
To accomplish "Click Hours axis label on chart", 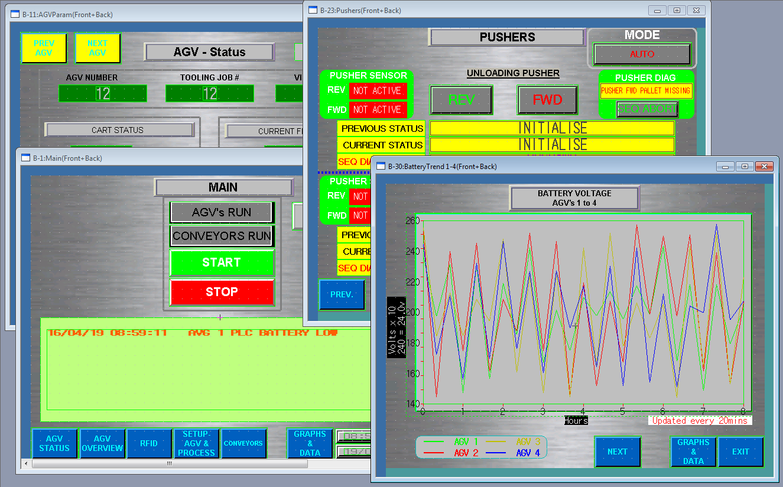I will pos(576,421).
